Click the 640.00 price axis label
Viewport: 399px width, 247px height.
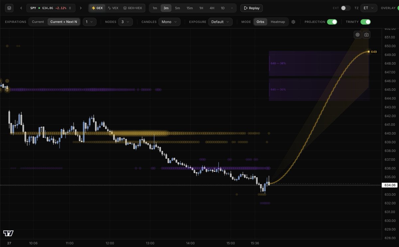coord(390,133)
